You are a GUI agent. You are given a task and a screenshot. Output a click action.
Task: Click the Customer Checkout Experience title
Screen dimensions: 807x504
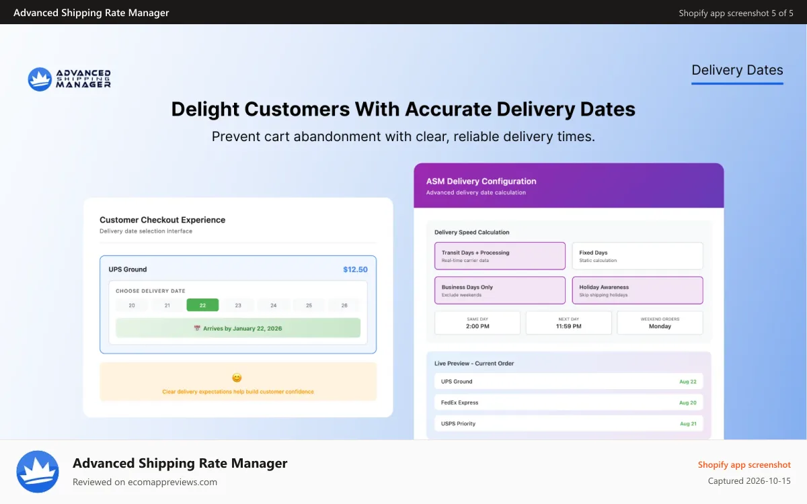click(163, 220)
